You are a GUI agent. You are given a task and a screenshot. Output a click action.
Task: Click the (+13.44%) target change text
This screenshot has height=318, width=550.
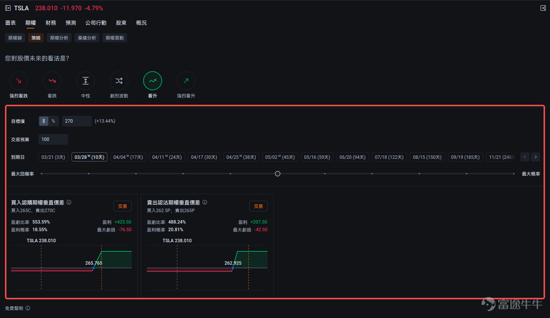coord(105,121)
